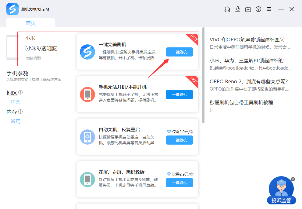
Task: Open article OPPO Reno 2，到底有哪些亮点呢?
Action: (249, 82)
